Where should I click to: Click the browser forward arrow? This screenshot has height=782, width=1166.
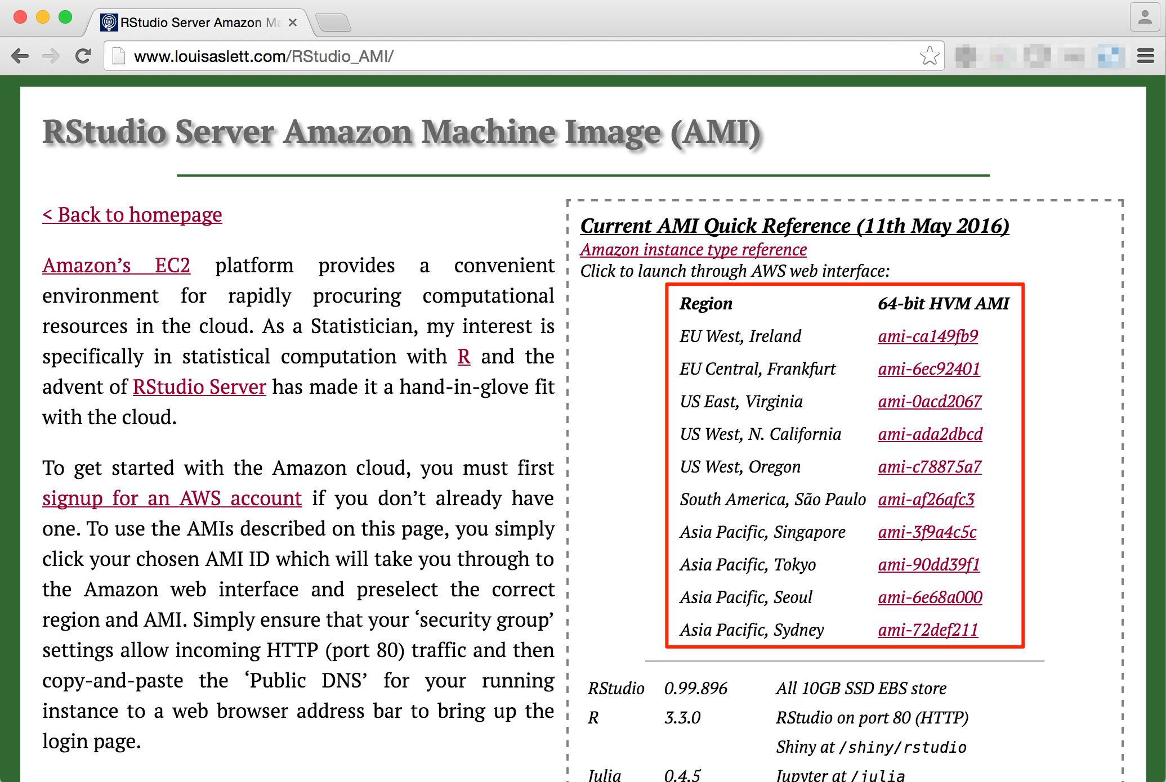pos(51,56)
